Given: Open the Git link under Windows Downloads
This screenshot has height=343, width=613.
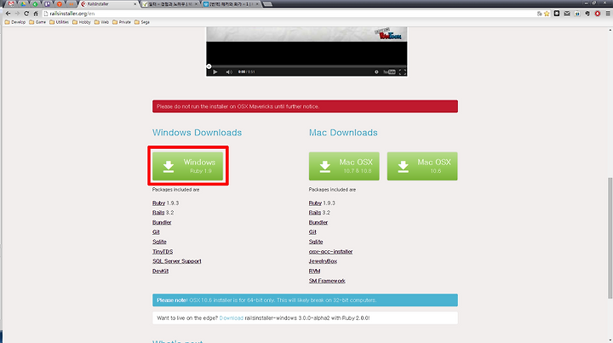Looking at the screenshot, I should click(156, 232).
